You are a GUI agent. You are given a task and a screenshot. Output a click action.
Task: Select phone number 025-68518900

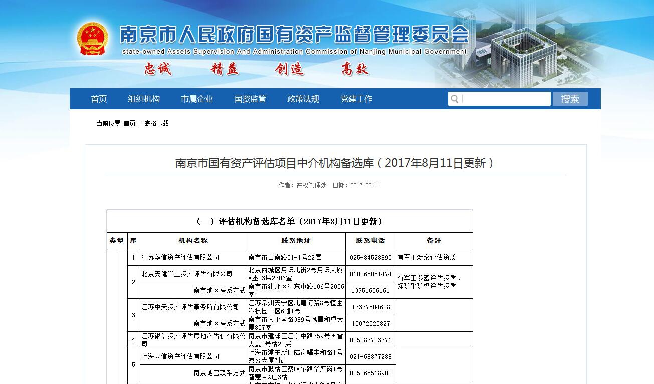(371, 373)
